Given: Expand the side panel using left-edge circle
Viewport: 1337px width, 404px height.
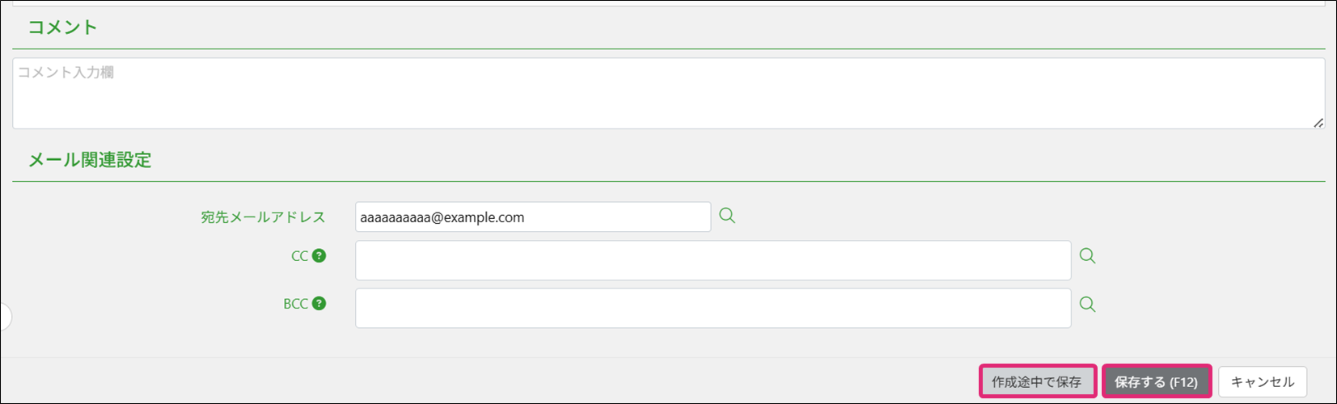Looking at the screenshot, I should coord(4,317).
